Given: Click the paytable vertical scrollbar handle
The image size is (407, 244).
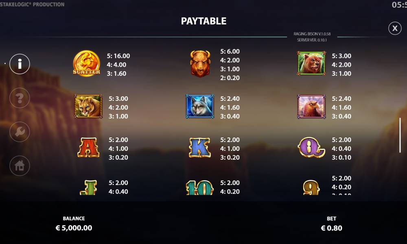Looking at the screenshot, I should coord(400,135).
